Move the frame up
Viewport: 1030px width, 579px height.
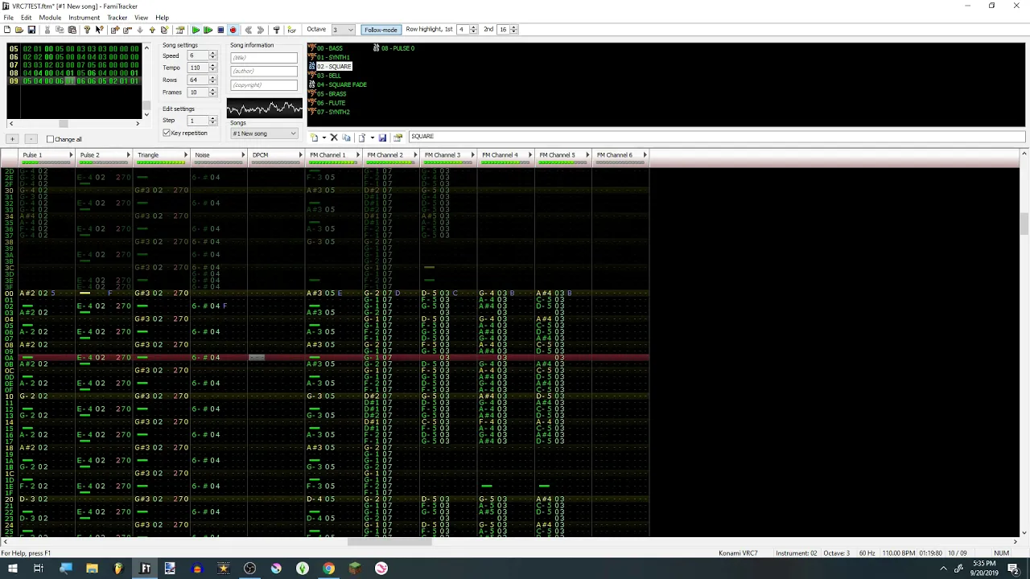point(152,30)
